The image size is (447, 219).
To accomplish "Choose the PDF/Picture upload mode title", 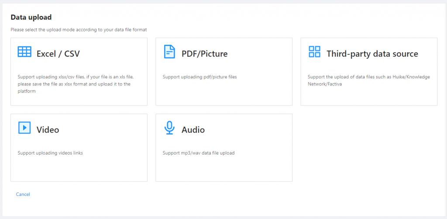I will pyautogui.click(x=204, y=54).
